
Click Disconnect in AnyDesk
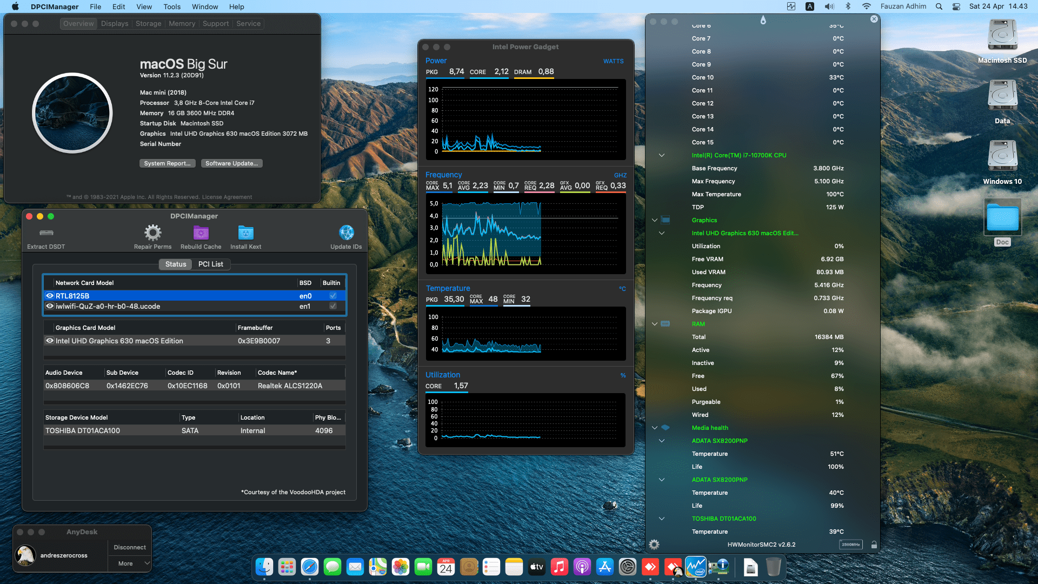(130, 547)
